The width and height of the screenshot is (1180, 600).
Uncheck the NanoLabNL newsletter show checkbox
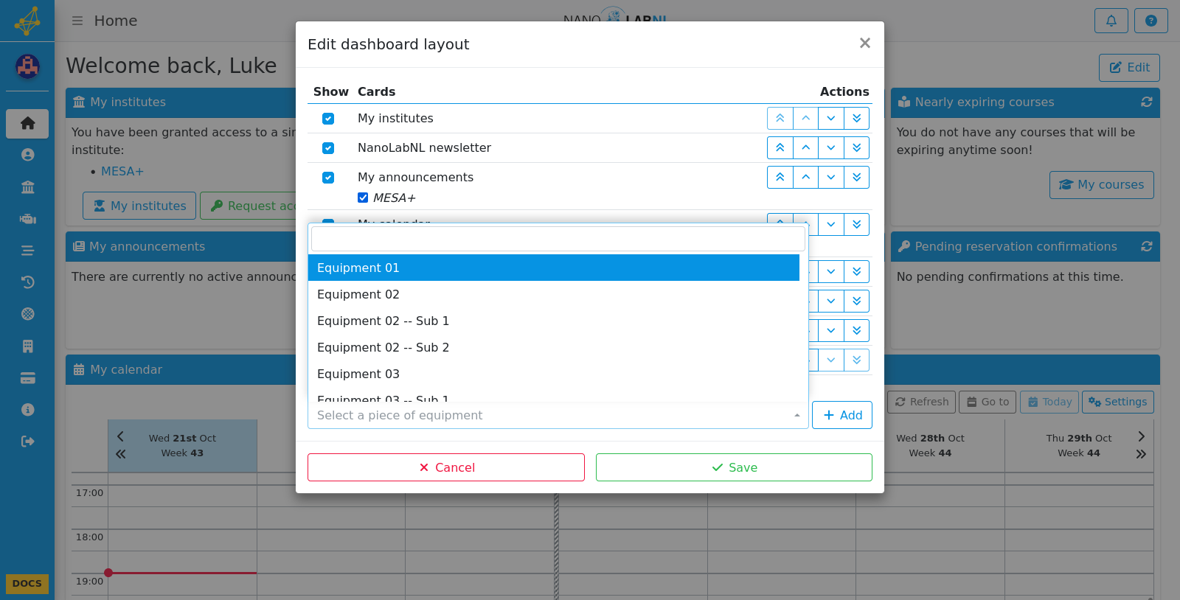(328, 148)
